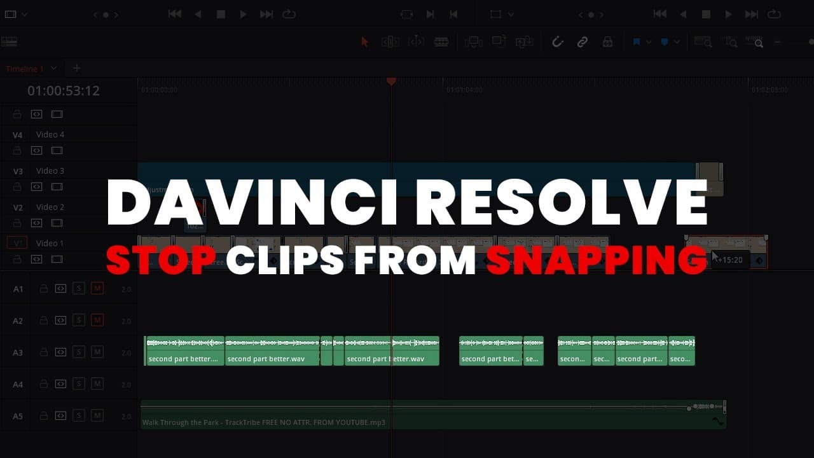
Task: Open the Timeline 1 tab dropdown
Action: pyautogui.click(x=54, y=68)
